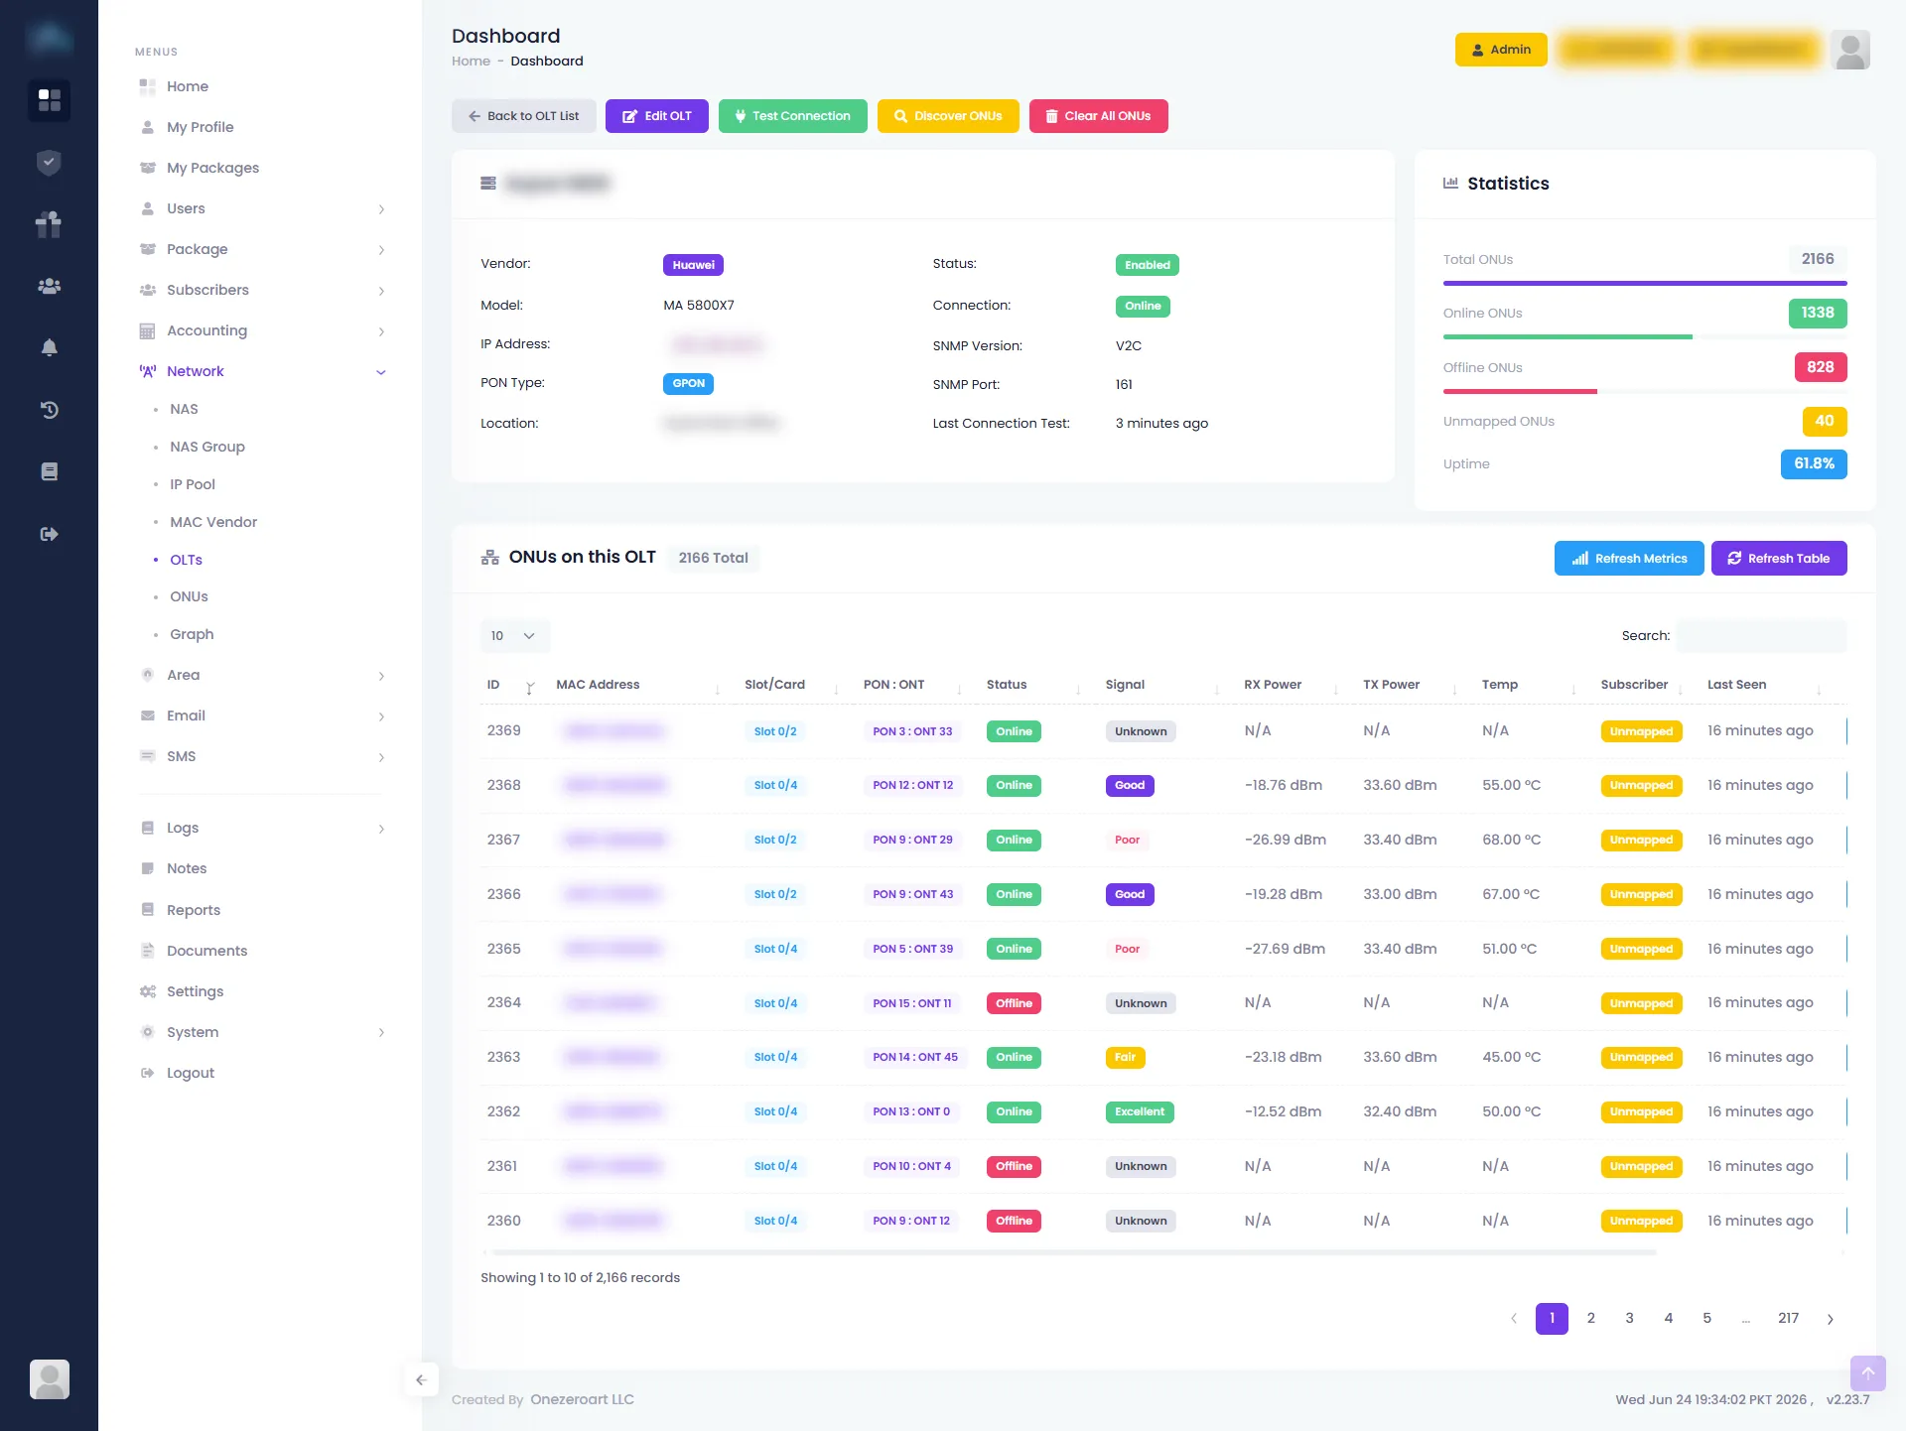Open the rows-per-page dropdown showing 10
This screenshot has width=1906, height=1431.
point(514,636)
